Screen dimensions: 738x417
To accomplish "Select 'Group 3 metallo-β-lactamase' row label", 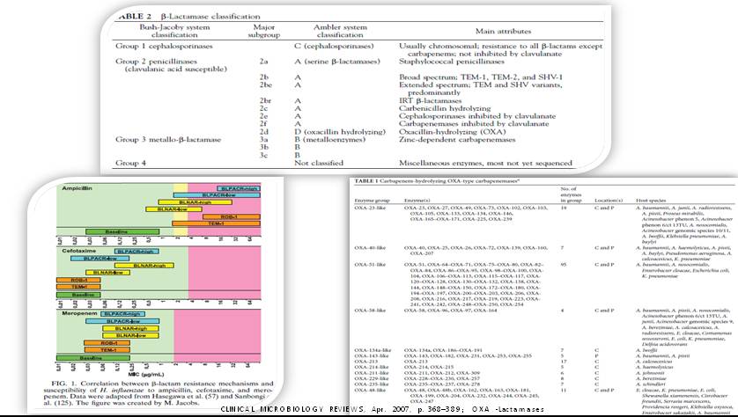I will 168,139.
